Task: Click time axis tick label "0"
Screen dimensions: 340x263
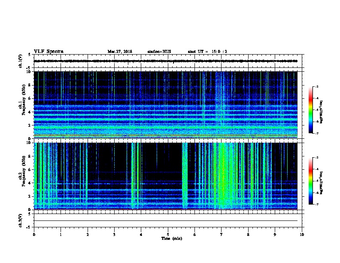Action: tap(34, 235)
